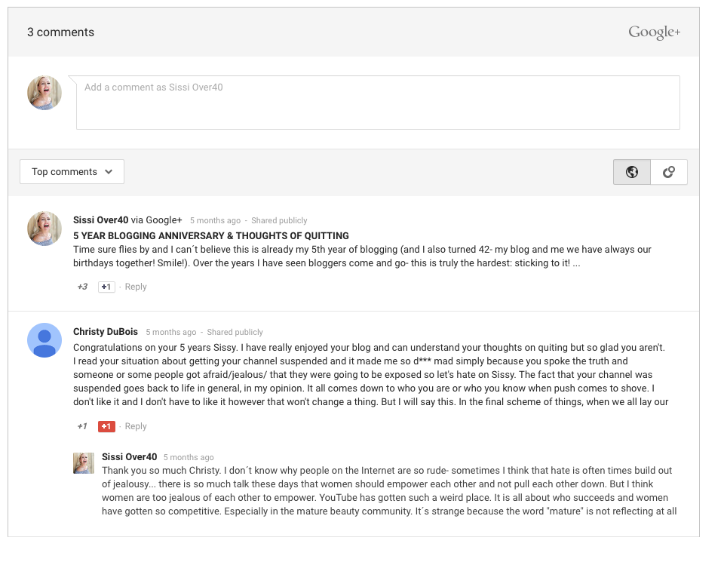Open Sissi Over40 name in the reply

coord(129,457)
